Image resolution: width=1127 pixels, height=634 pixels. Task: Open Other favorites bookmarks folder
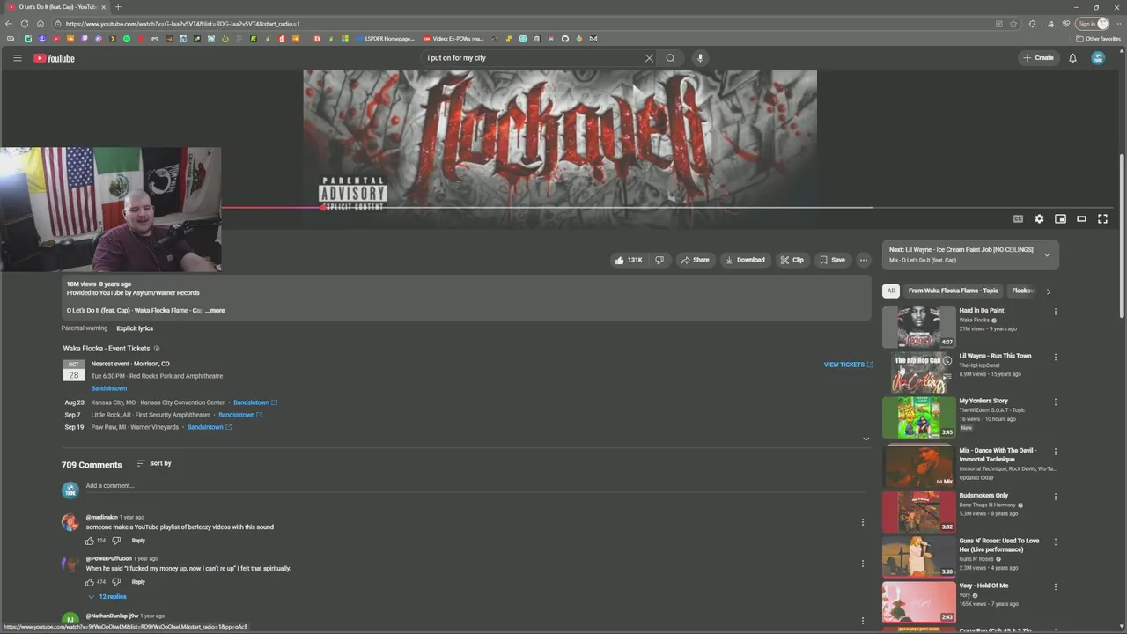click(x=1098, y=39)
